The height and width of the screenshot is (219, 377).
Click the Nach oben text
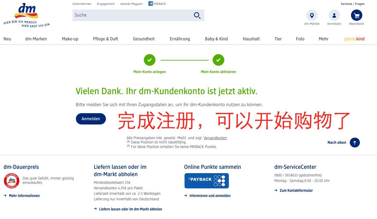(x=337, y=143)
